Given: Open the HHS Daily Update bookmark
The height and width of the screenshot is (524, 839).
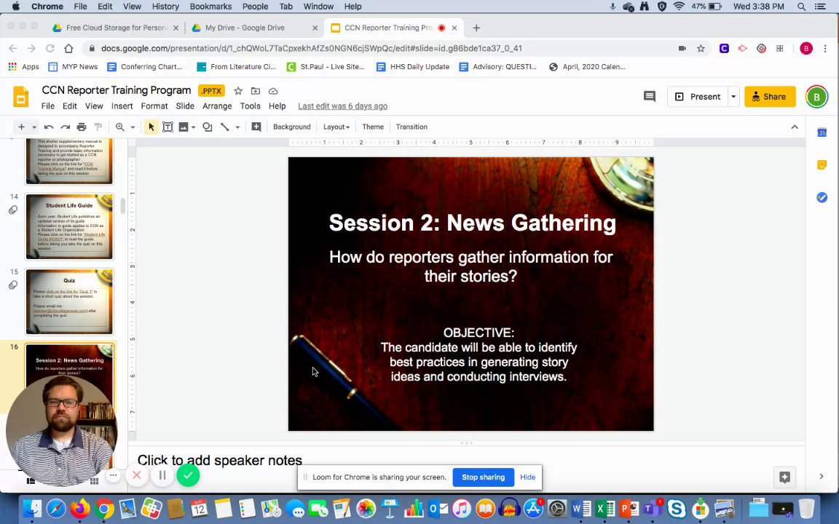Looking at the screenshot, I should (x=413, y=67).
